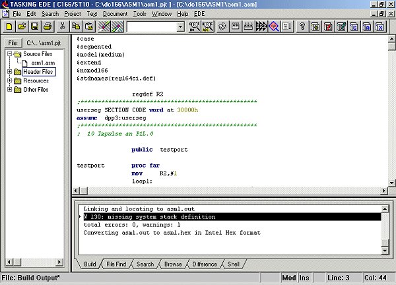Collapse the Source Files folder
396x285 pixels.
10,53
